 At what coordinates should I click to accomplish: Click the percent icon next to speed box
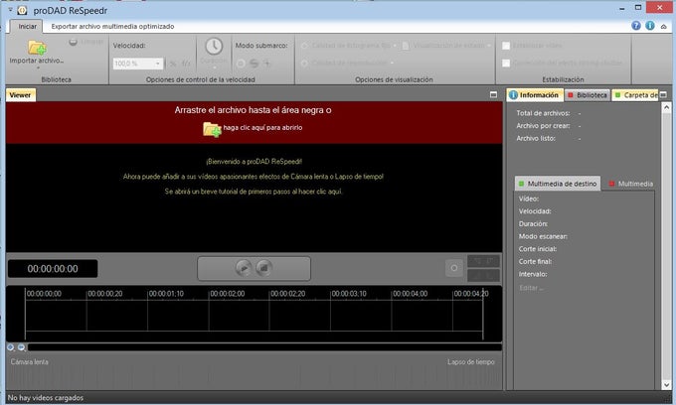[173, 64]
